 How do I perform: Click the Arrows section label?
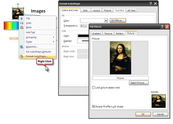click(x=65, y=46)
